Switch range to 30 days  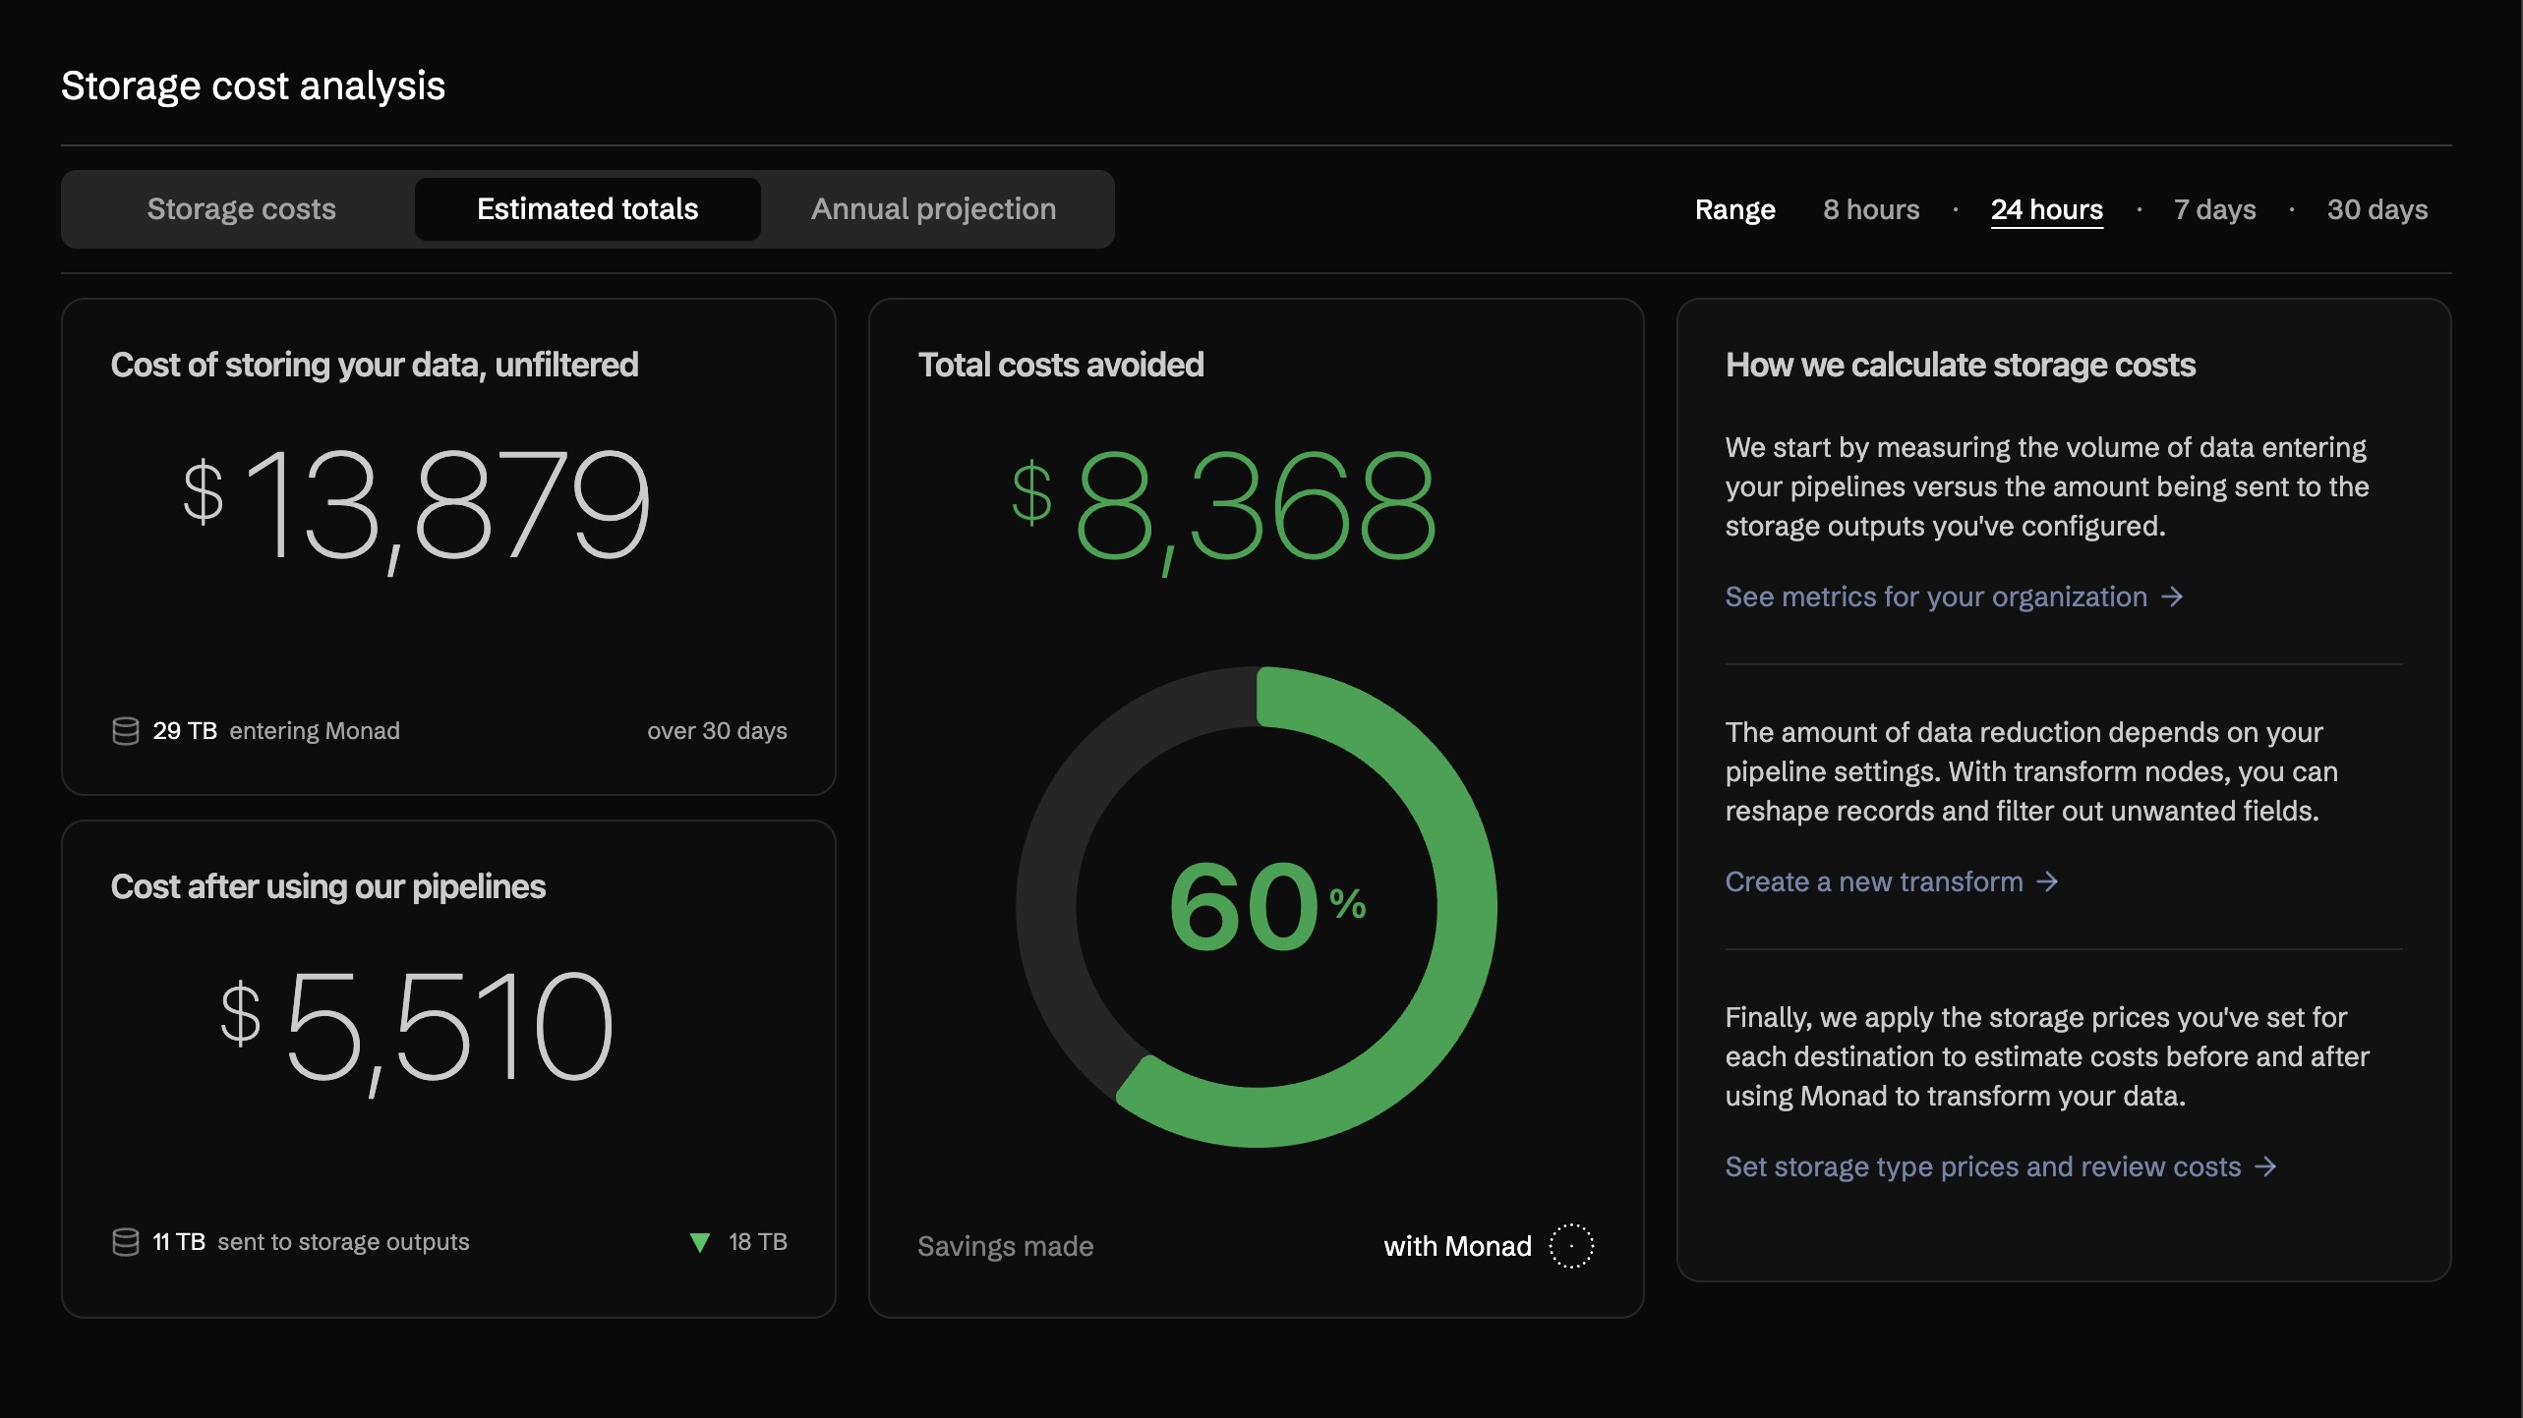[x=2376, y=209]
